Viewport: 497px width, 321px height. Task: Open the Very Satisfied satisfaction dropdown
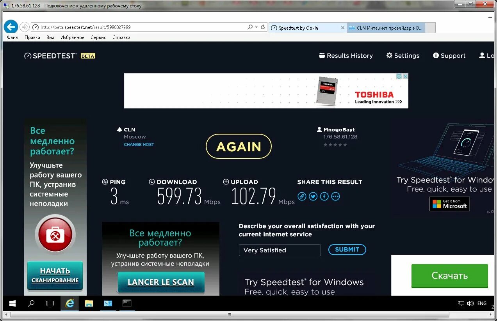tap(280, 250)
